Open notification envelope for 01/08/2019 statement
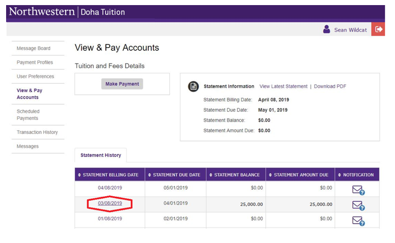This screenshot has height=243, width=395. (358, 221)
